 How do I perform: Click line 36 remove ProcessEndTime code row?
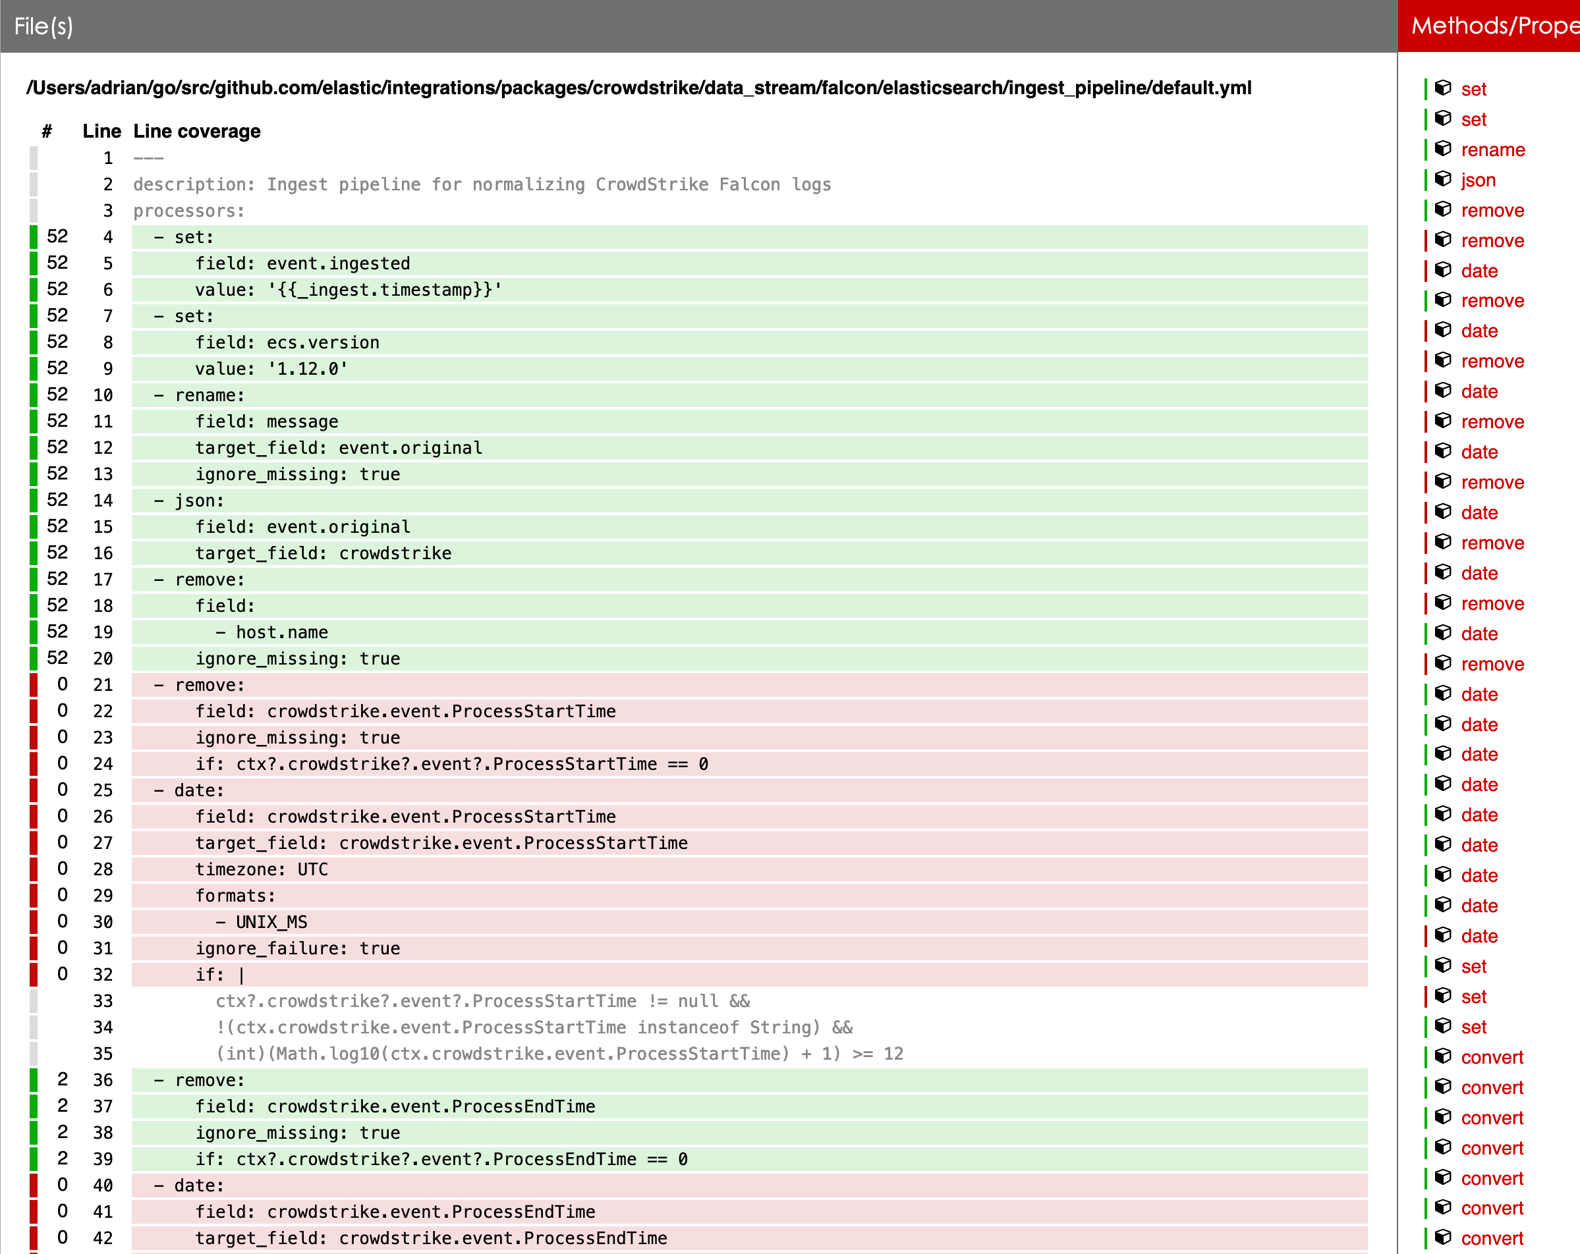(200, 1079)
